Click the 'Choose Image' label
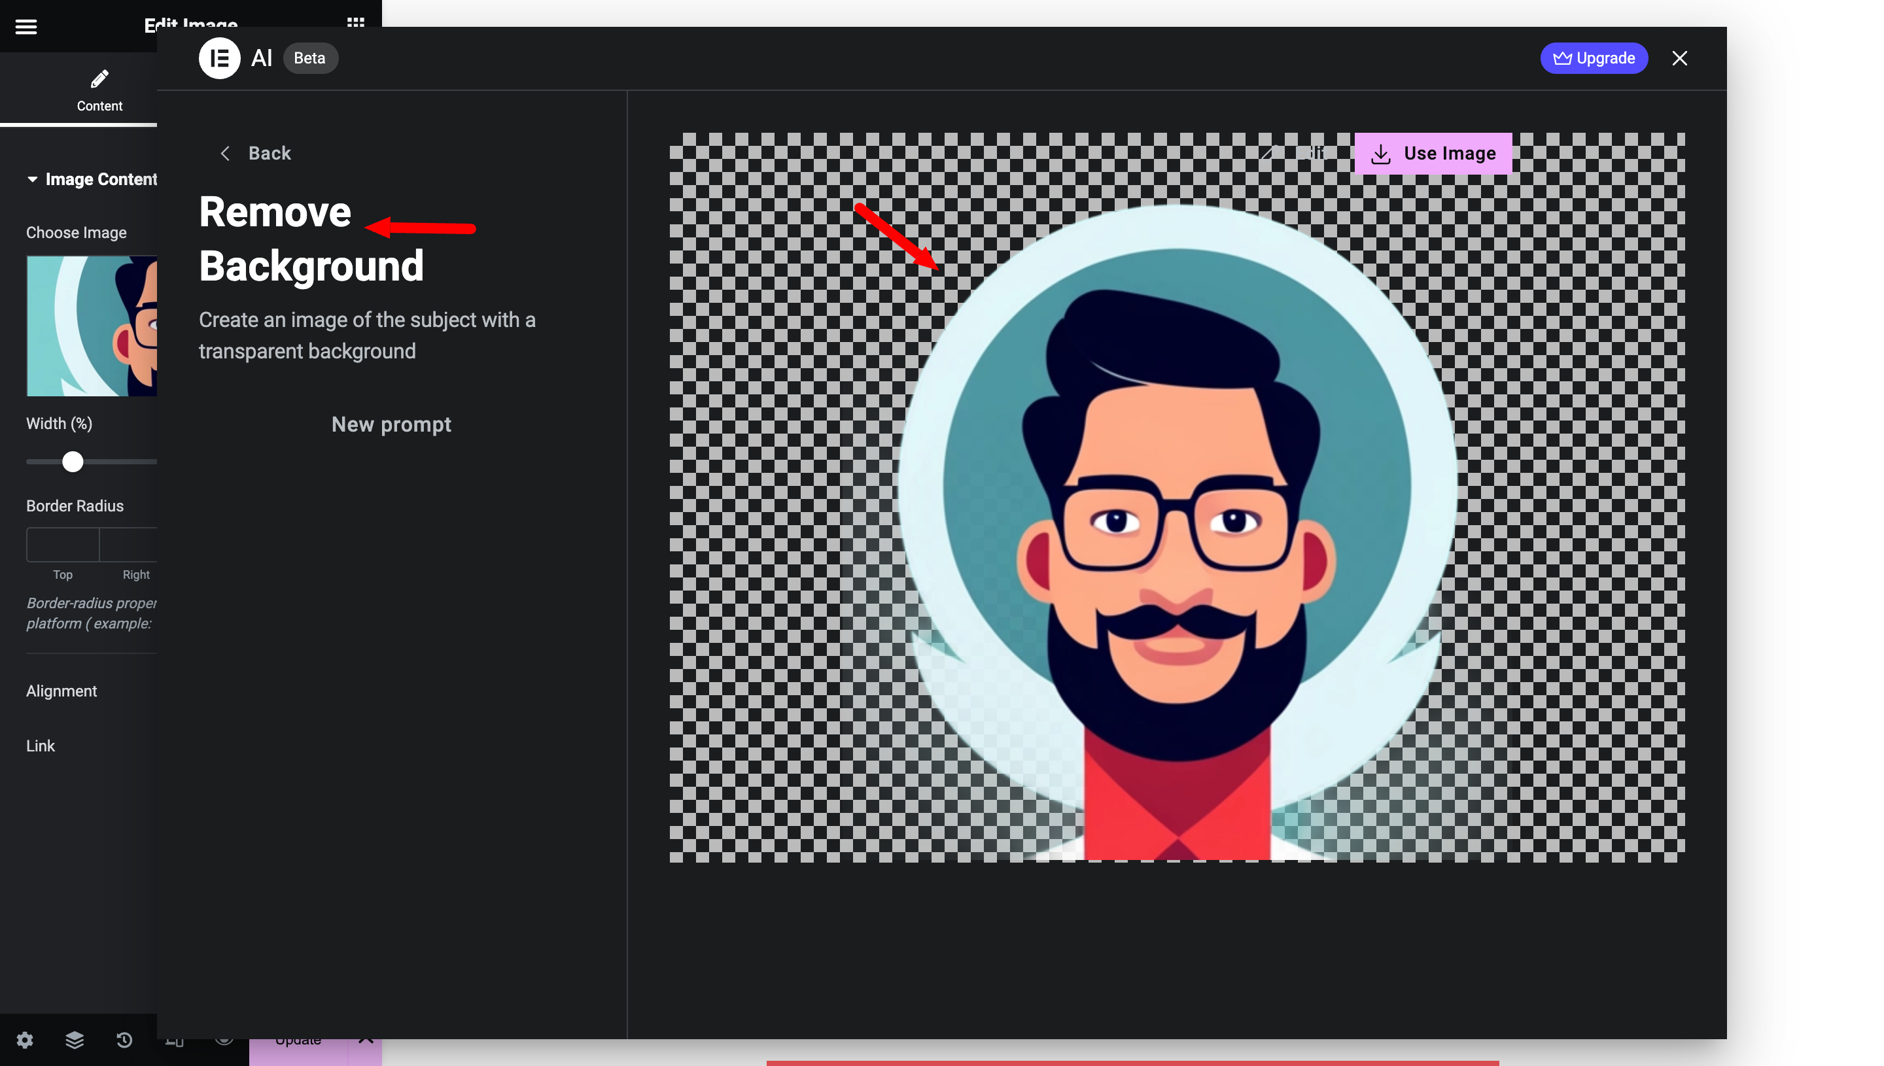The image size is (1884, 1066). tap(76, 233)
